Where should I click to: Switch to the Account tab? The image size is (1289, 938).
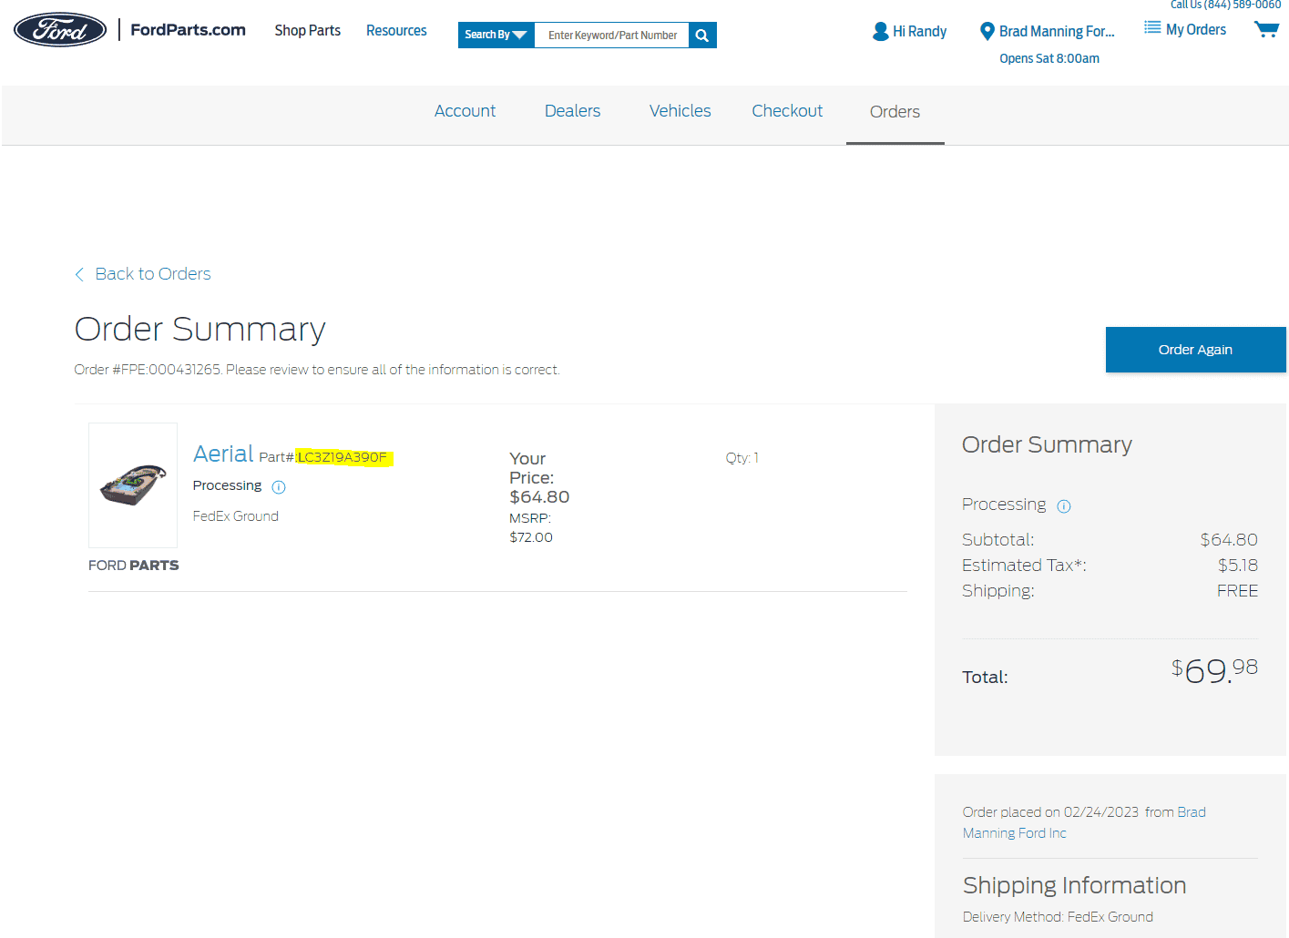[x=465, y=111]
